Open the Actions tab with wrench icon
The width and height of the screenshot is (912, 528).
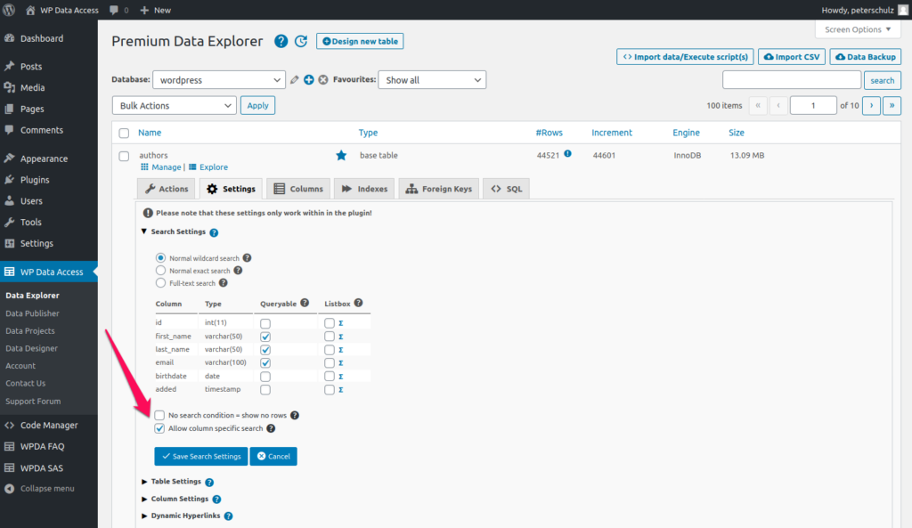click(165, 188)
